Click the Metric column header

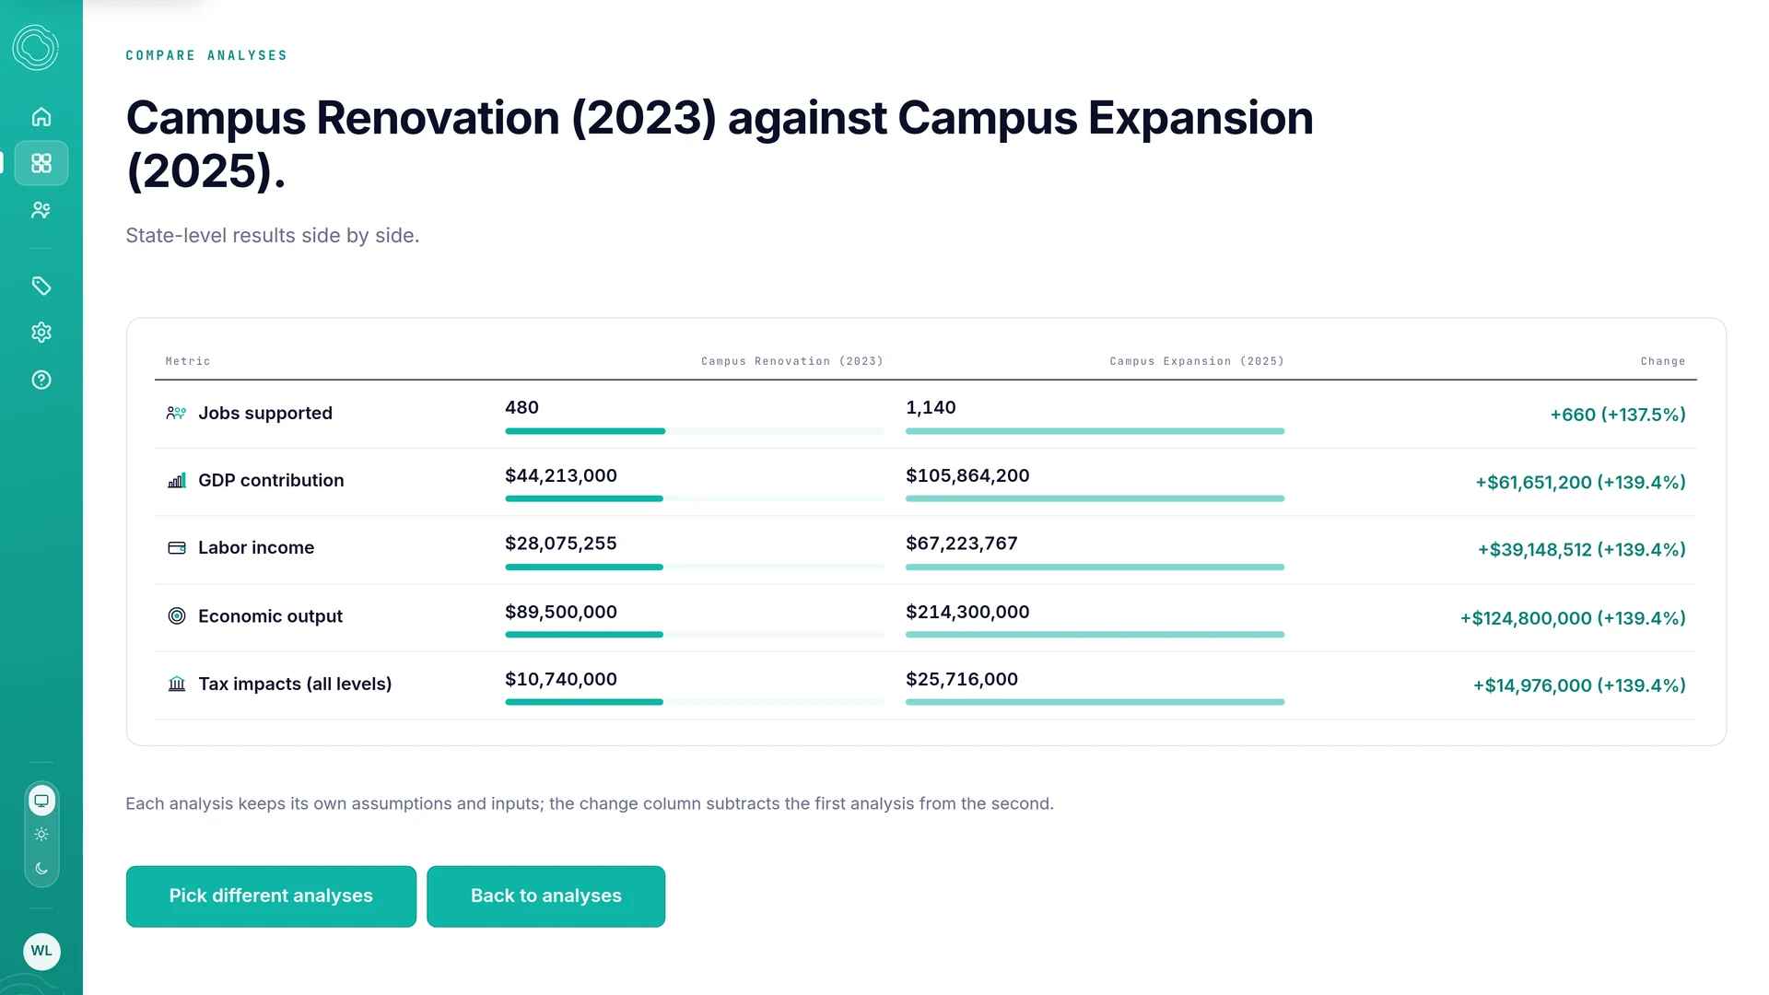pos(188,361)
